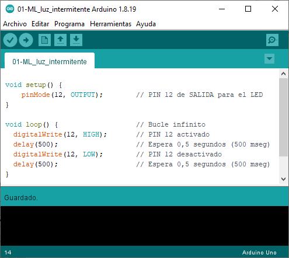Click the second delay(500); statement

tap(36, 165)
